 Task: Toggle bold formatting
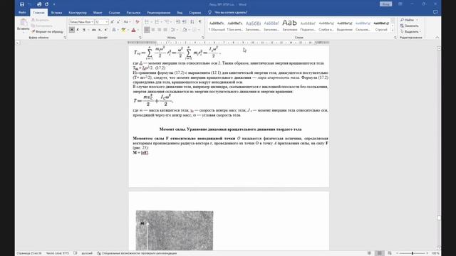tap(72, 30)
